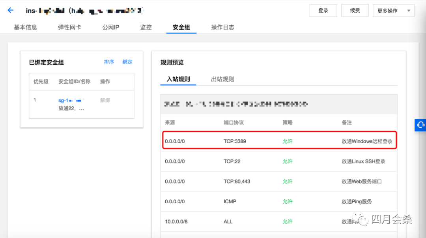Switch to the 弹性网卡 tab
The height and width of the screenshot is (238, 426).
tap(69, 27)
